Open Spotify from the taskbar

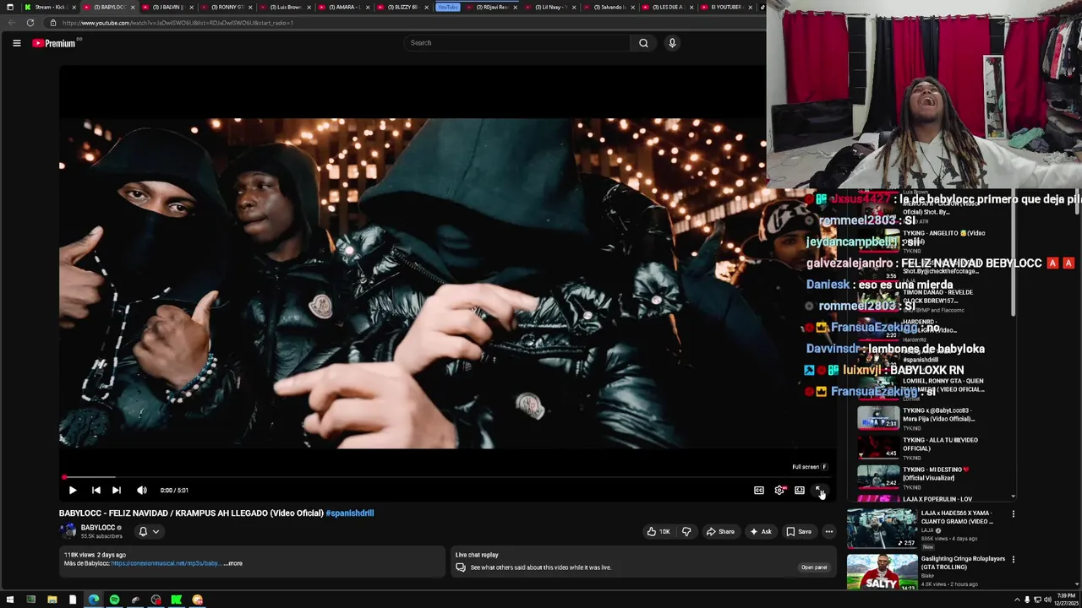pos(114,600)
